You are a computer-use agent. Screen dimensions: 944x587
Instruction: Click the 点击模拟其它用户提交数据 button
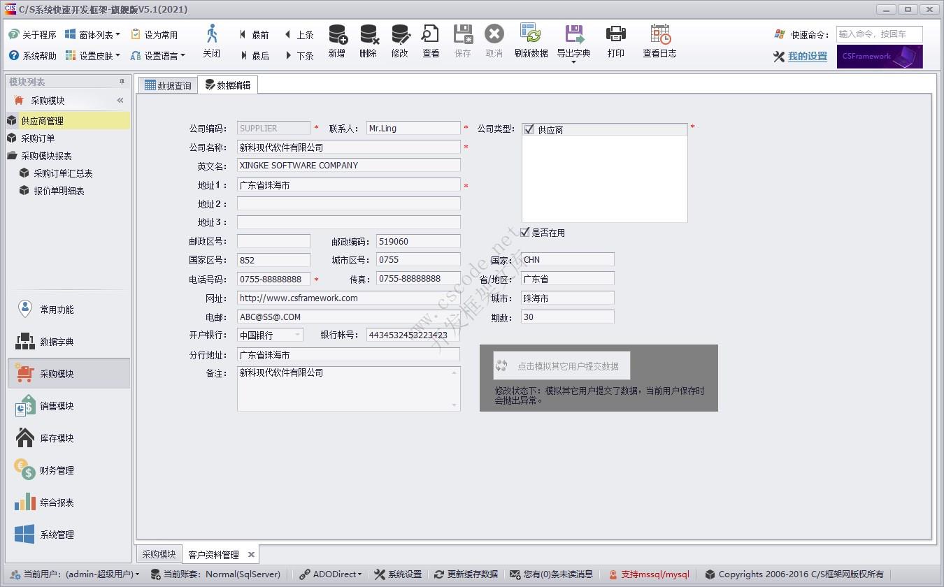coord(561,365)
